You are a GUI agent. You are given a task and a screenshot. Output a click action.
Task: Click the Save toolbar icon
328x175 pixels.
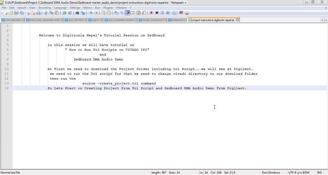pos(16,13)
